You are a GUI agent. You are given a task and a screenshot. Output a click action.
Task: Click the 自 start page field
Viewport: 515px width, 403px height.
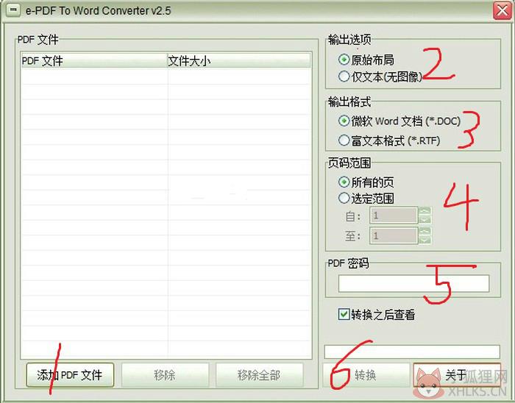click(394, 215)
